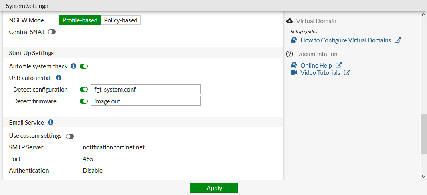Open How to Configure Virtual Domains guide
427x195 pixels.
345,40
